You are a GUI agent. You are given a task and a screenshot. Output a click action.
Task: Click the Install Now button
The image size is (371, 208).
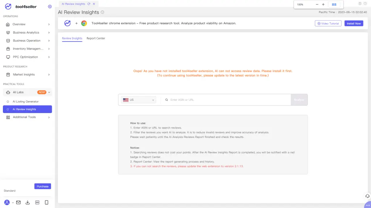tap(354, 23)
